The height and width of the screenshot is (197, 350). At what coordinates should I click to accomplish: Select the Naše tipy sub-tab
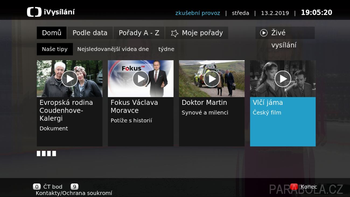tap(55, 49)
